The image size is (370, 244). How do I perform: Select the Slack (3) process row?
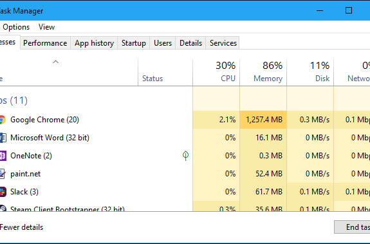pyautogui.click(x=185, y=192)
